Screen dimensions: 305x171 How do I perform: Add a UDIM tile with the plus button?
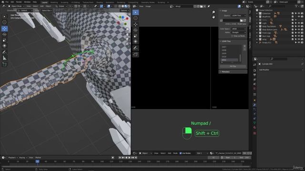tap(244, 47)
